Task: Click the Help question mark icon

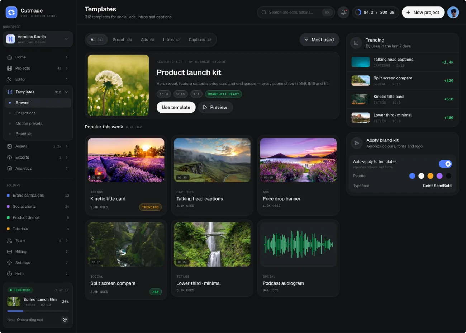Action: [x=10, y=274]
